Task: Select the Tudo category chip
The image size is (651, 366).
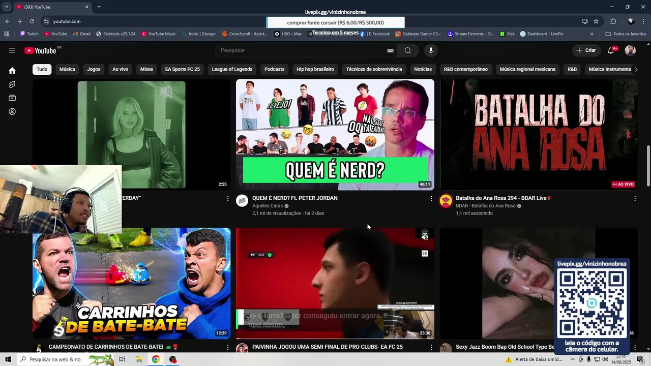Action: 42,69
